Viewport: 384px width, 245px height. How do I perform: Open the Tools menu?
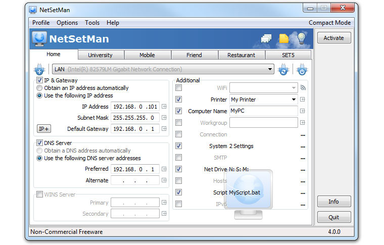click(x=92, y=23)
